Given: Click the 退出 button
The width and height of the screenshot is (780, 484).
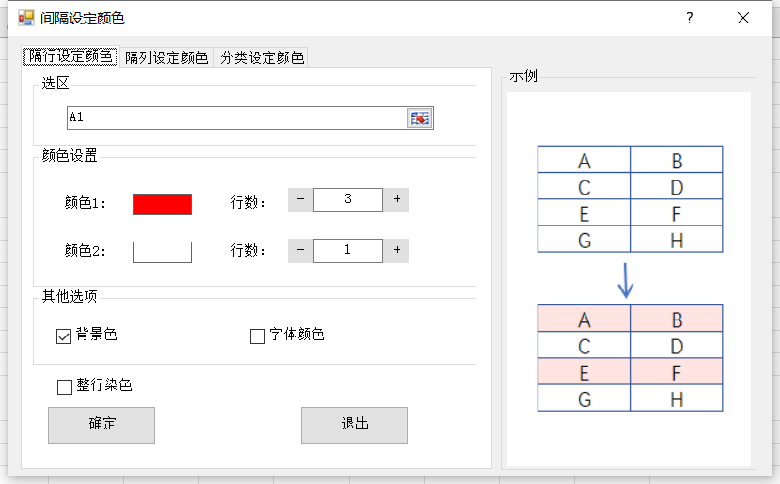Looking at the screenshot, I should [x=354, y=424].
